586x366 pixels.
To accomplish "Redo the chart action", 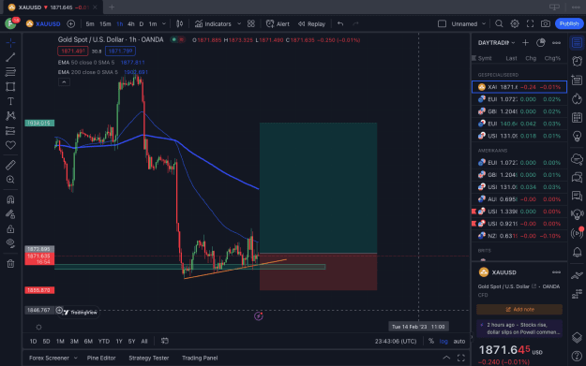I will (355, 24).
